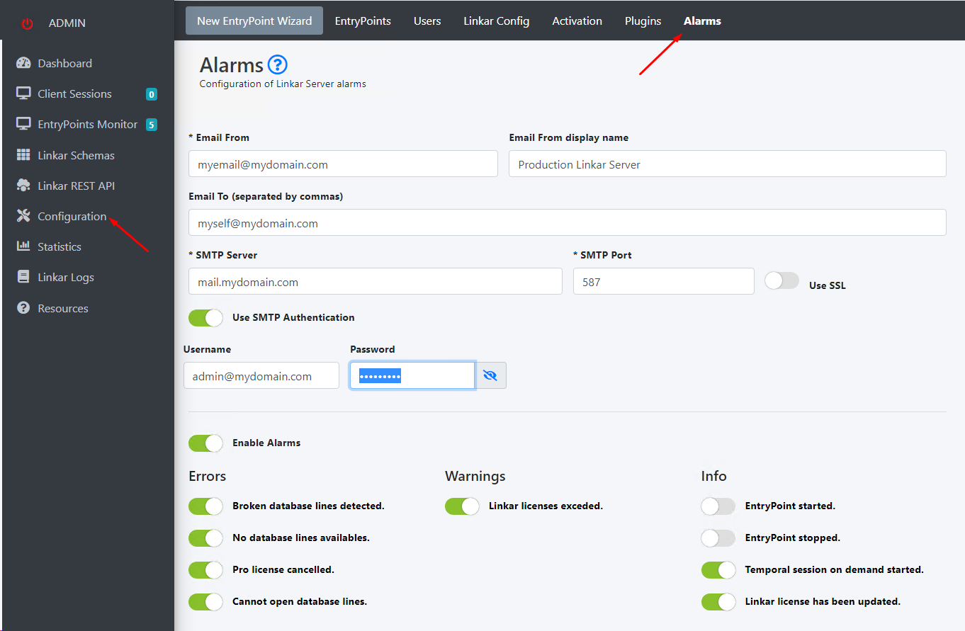Toggle Pro license cancelled alarm

[x=206, y=570]
